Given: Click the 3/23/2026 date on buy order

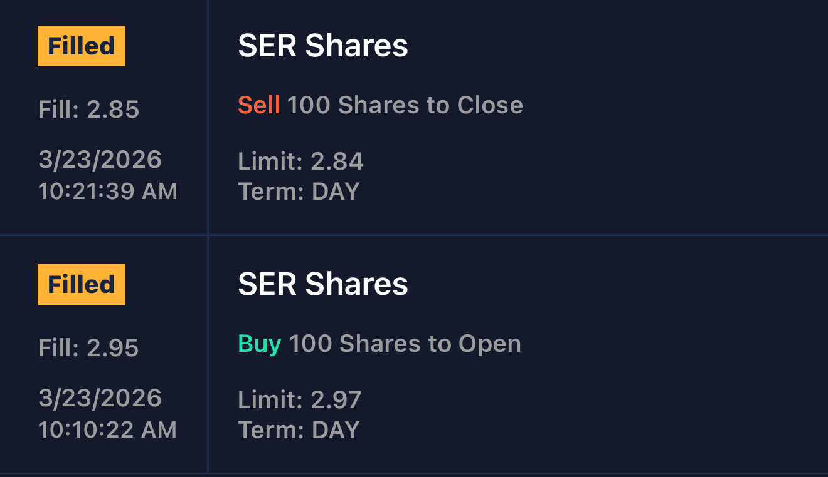Looking at the screenshot, I should pyautogui.click(x=100, y=399).
